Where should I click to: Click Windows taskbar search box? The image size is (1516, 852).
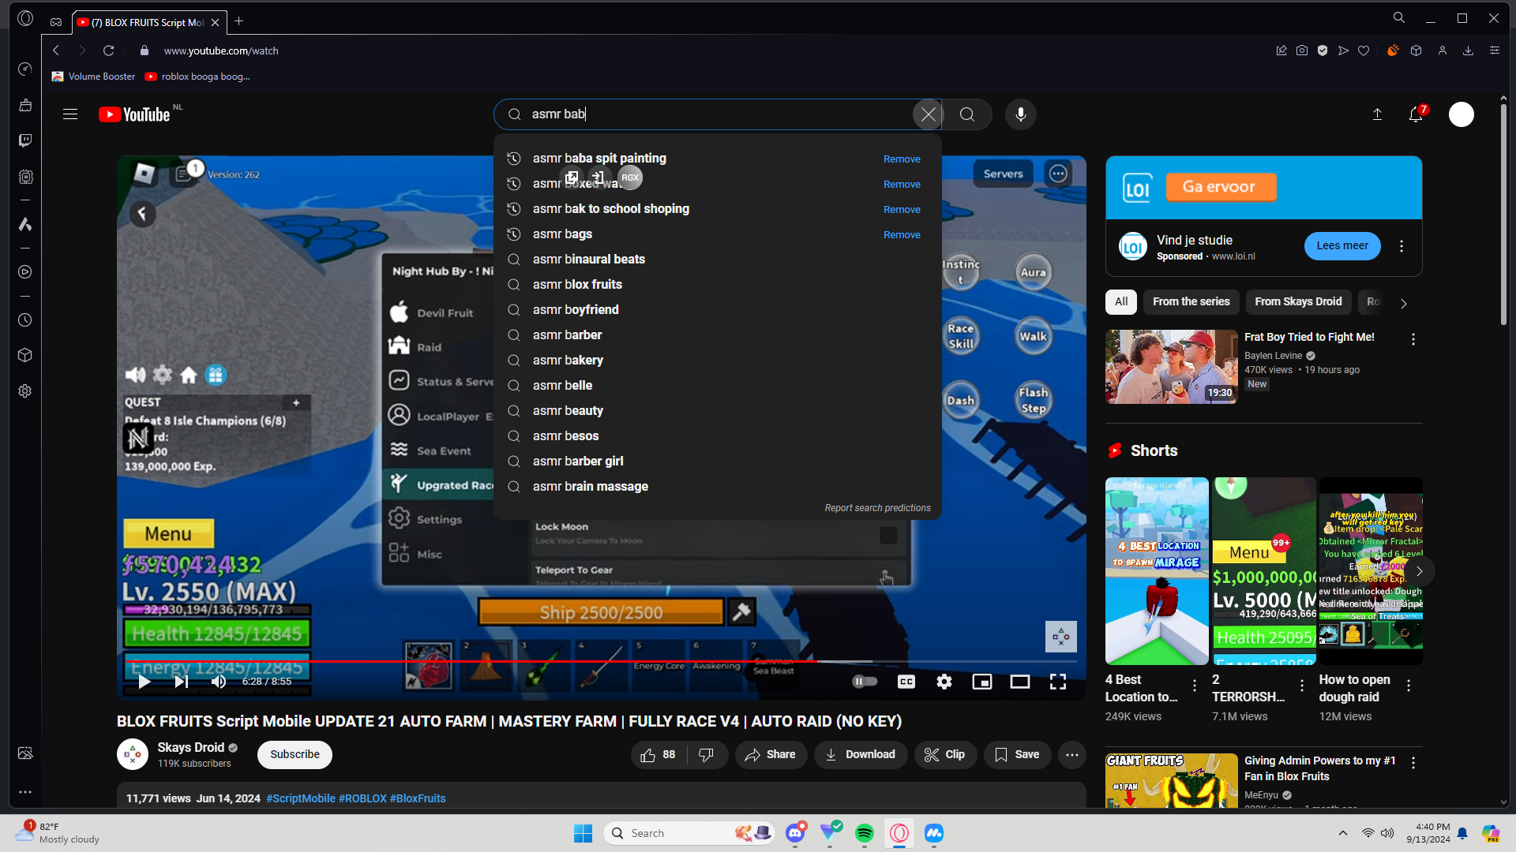point(689,833)
